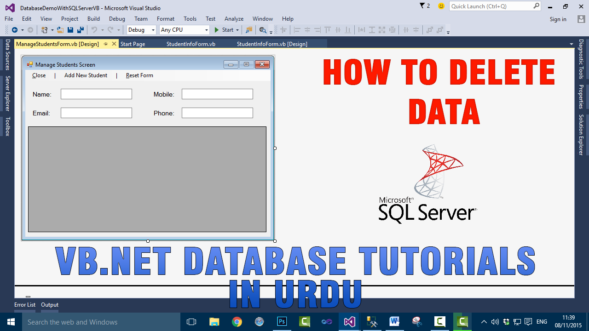Expand the New Project dropdown arrow

tap(52, 30)
